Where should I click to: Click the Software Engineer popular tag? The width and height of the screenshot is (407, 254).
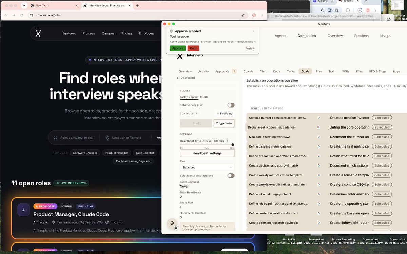click(85, 153)
